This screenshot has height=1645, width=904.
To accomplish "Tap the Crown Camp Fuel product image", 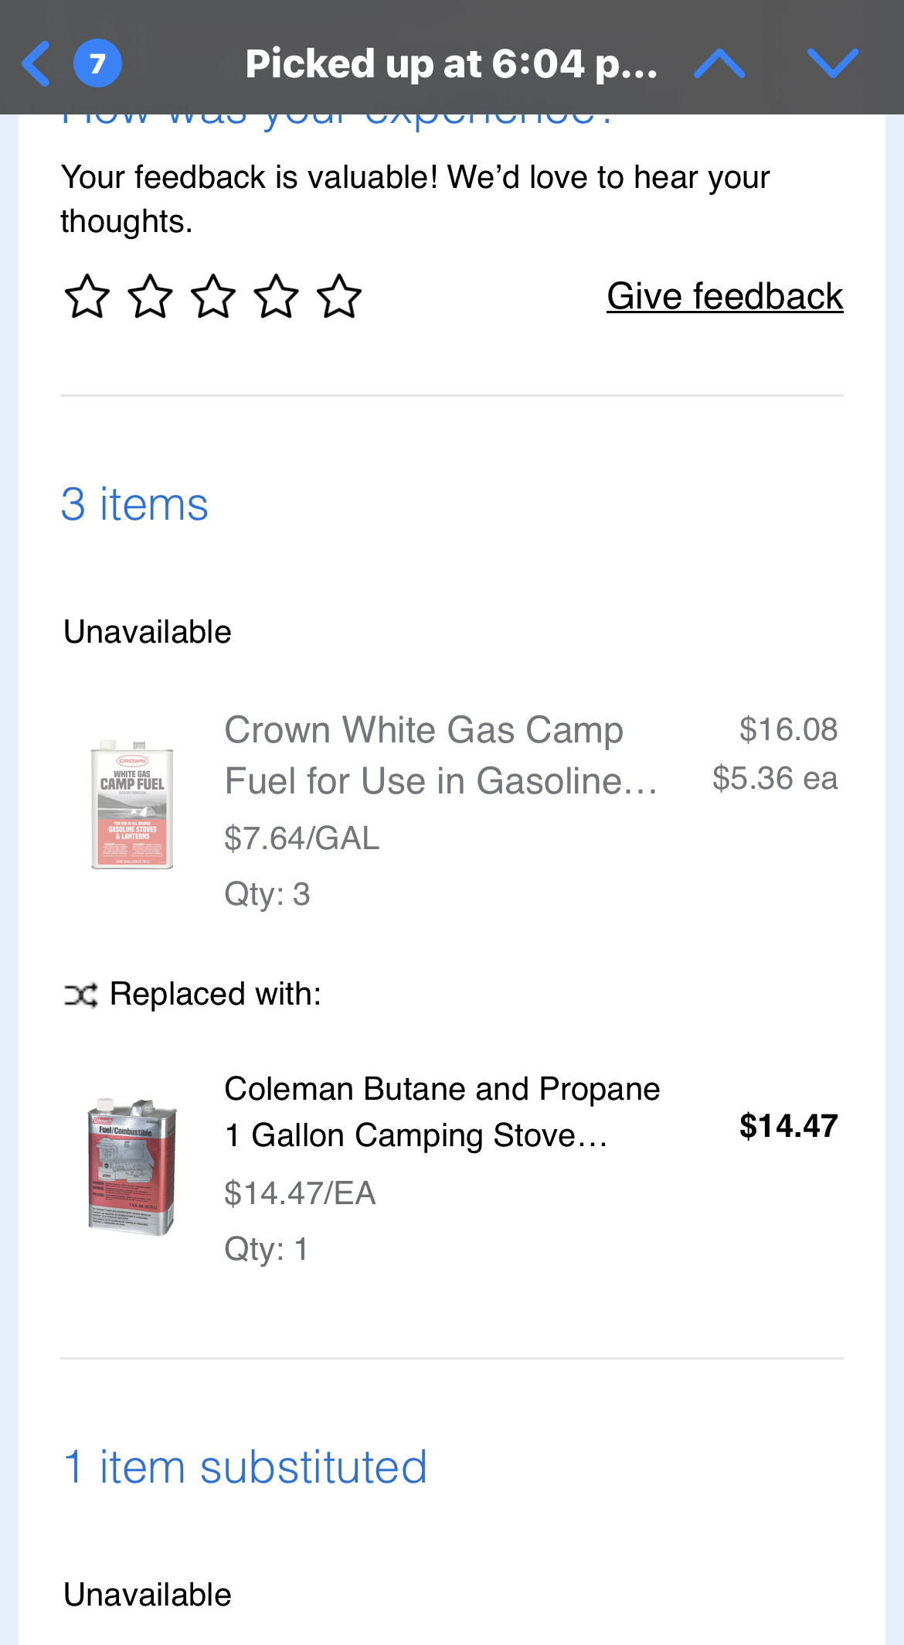I will (132, 804).
